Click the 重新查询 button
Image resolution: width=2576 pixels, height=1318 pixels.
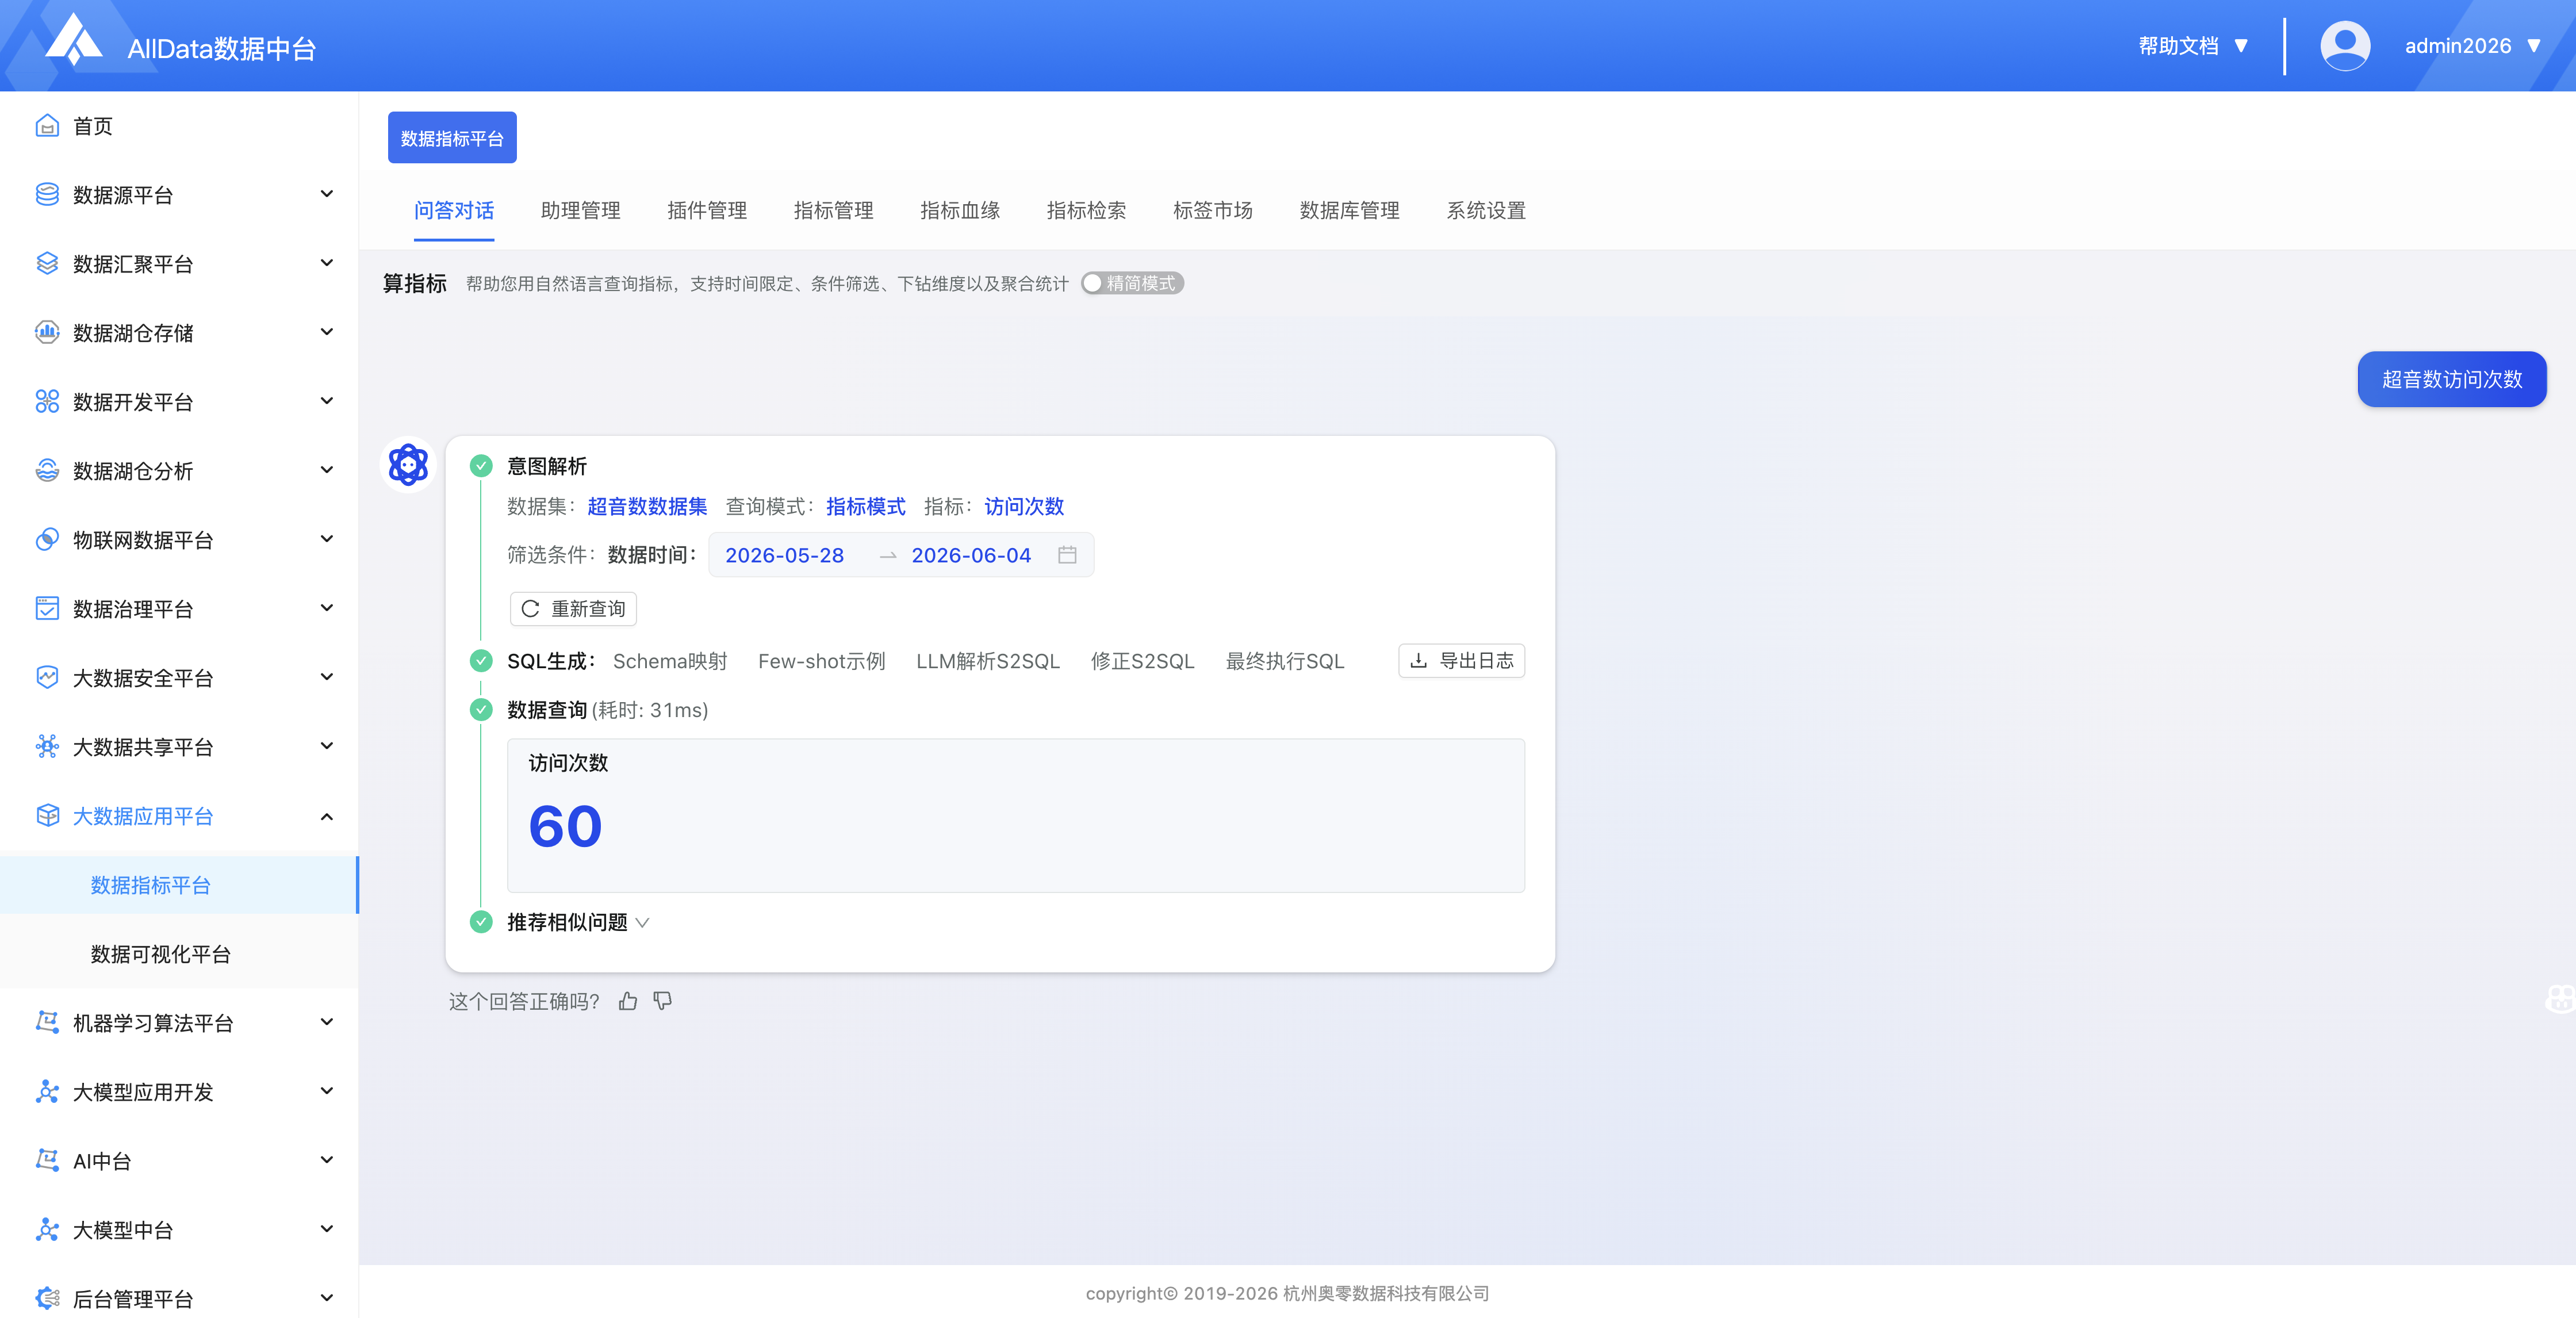click(573, 609)
